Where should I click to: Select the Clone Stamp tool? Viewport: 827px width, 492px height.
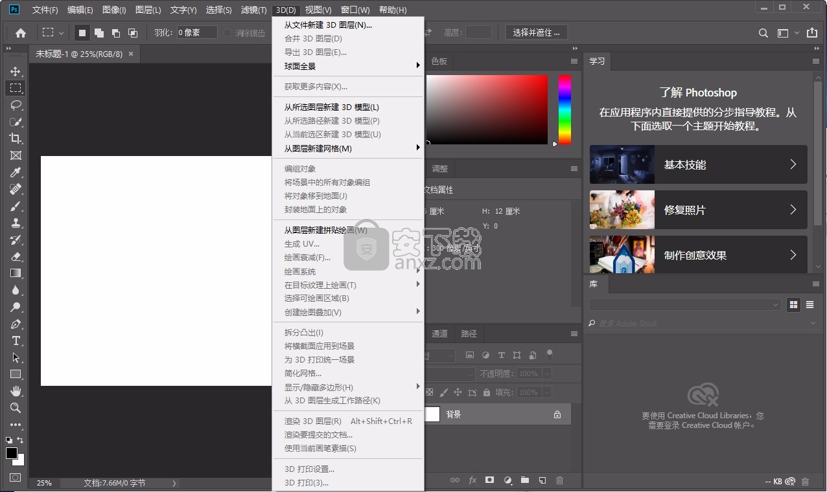[16, 223]
